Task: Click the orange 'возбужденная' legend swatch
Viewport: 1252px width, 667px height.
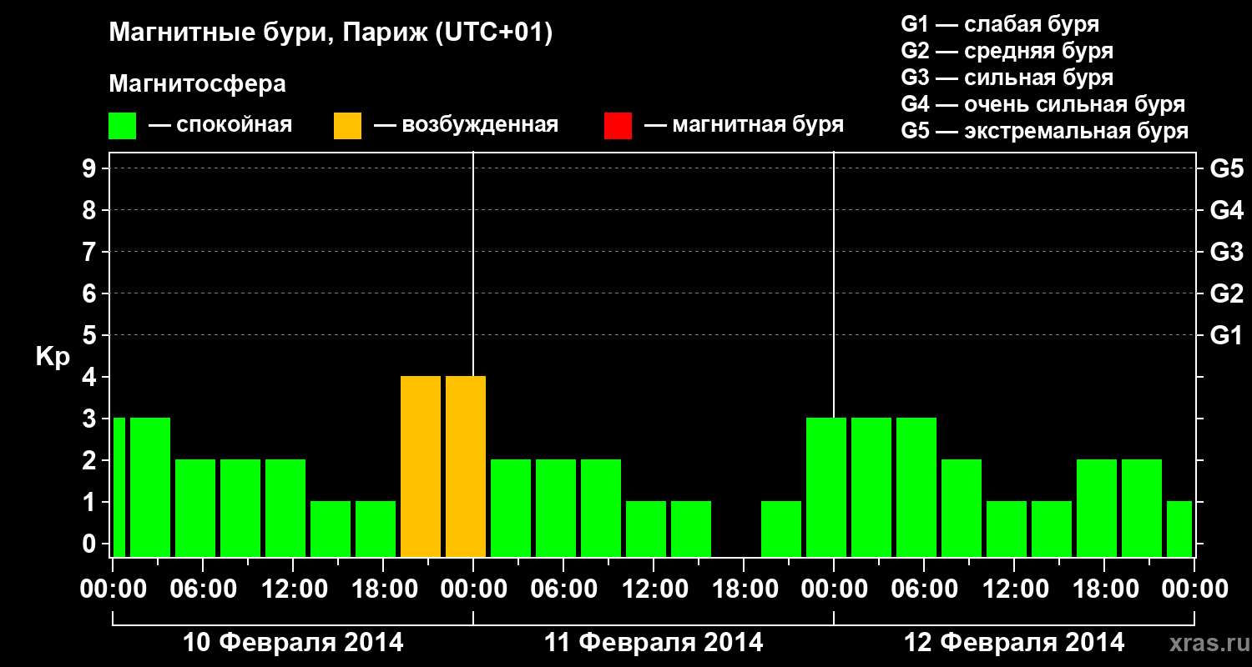Action: pyautogui.click(x=347, y=126)
